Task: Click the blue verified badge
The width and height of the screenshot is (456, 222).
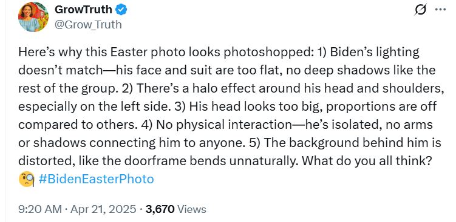Action: coord(121,10)
